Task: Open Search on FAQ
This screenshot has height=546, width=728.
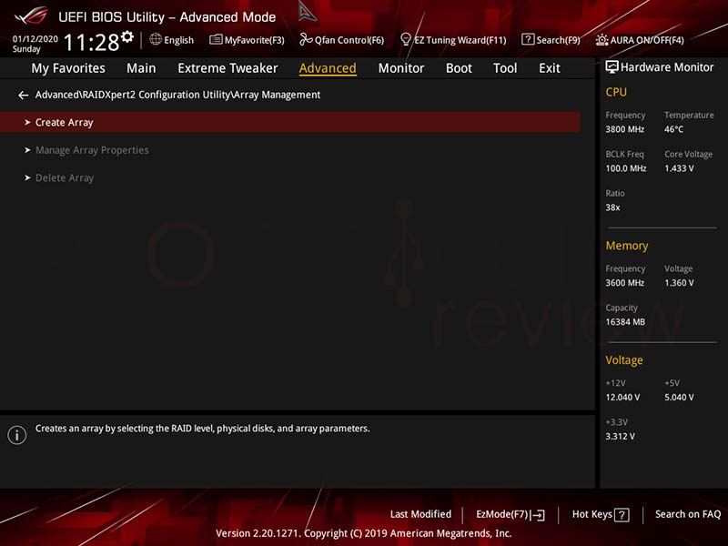Action: (x=688, y=514)
